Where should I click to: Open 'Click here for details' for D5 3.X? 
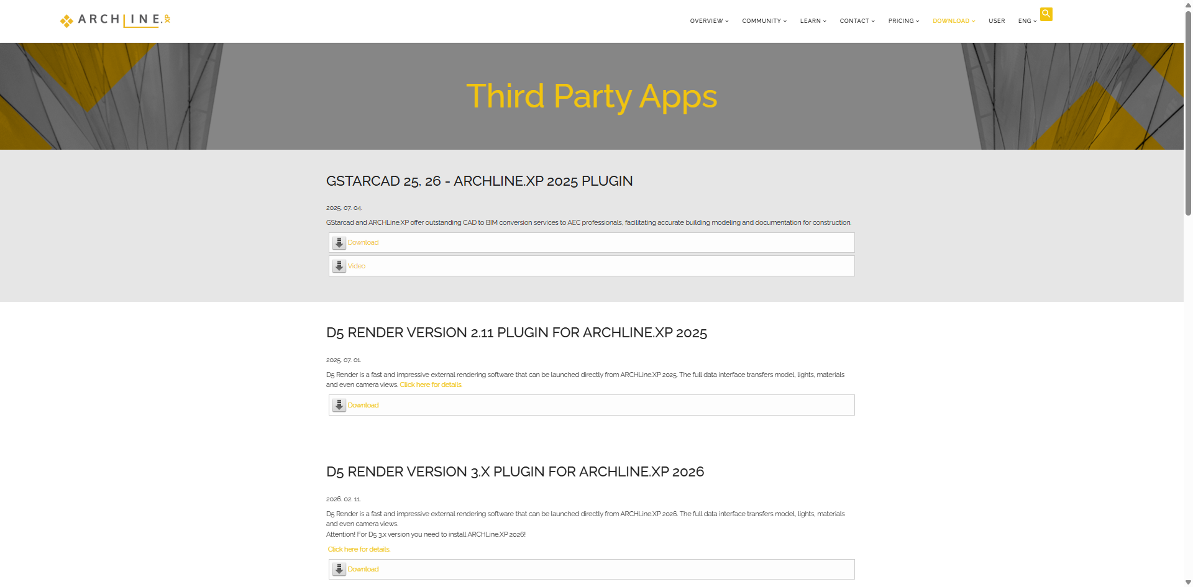359,550
